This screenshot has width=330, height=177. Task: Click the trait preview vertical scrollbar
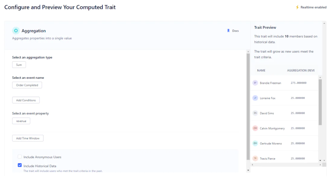point(320,102)
